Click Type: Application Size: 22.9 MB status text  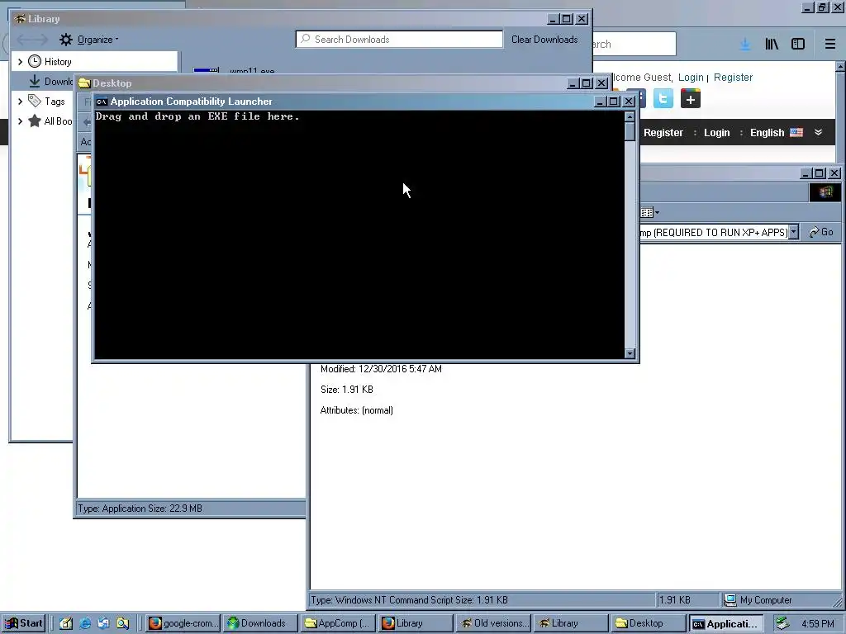click(140, 509)
